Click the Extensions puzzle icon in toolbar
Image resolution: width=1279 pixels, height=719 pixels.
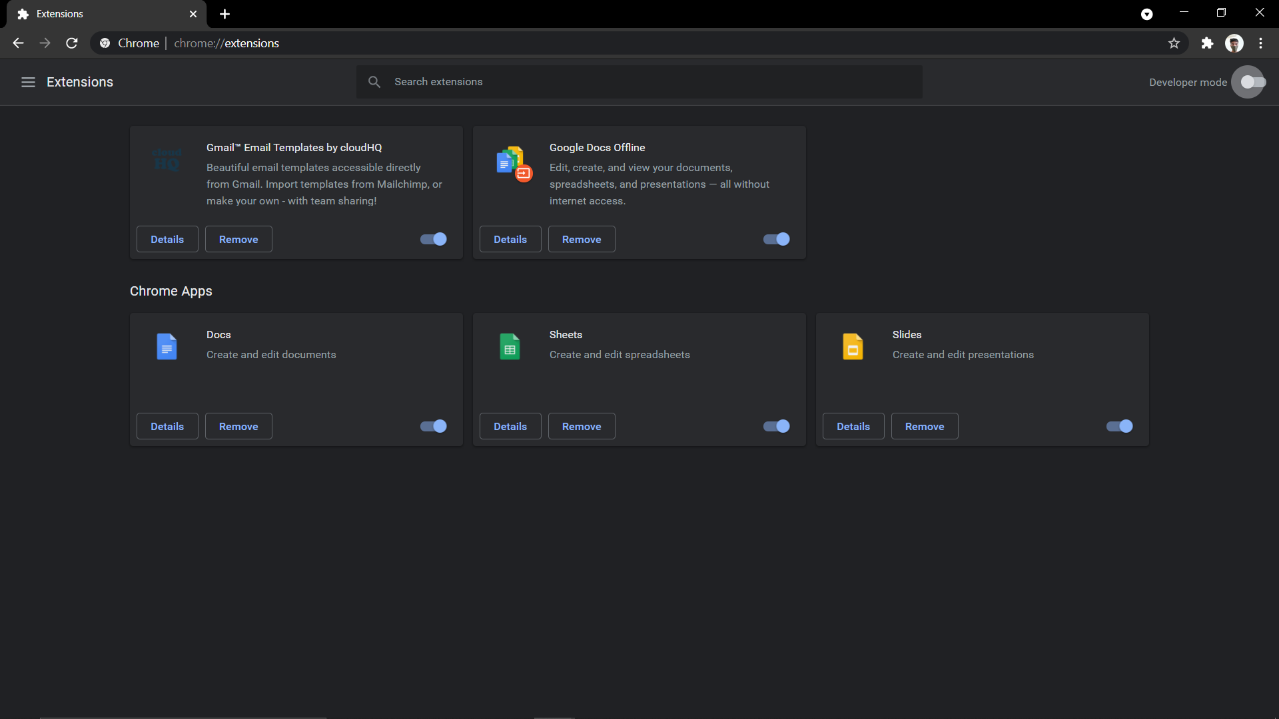point(1207,43)
